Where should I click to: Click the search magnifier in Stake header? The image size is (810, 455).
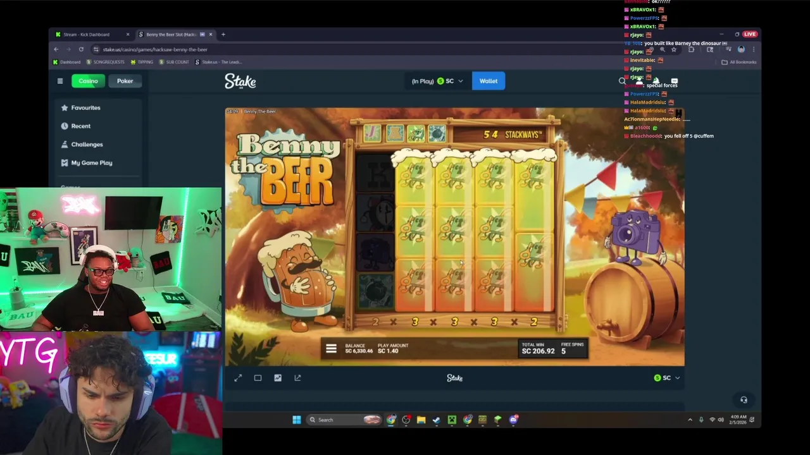pyautogui.click(x=622, y=81)
